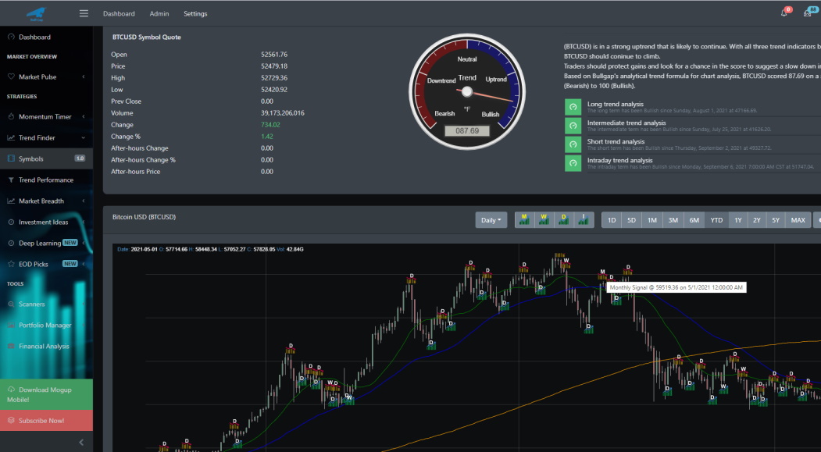Toggle the Weekly (W) signals chart button
The width and height of the screenshot is (821, 452).
click(x=544, y=220)
